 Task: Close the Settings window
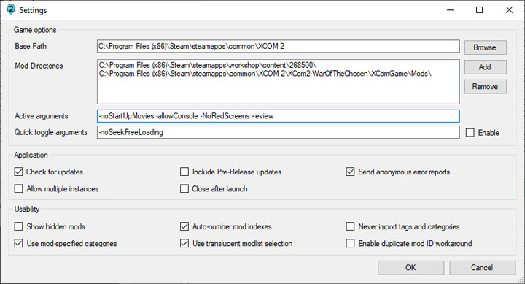tap(509, 10)
